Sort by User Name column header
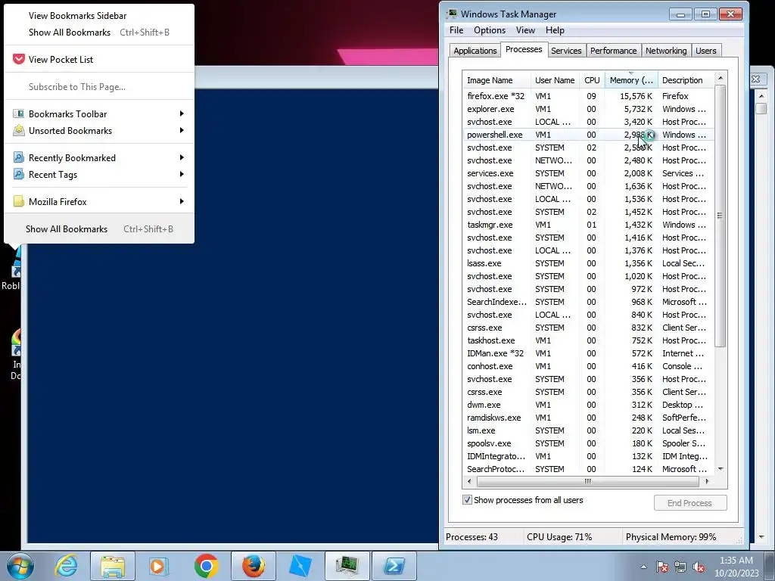Viewport: 775px width, 581px height. click(x=555, y=80)
